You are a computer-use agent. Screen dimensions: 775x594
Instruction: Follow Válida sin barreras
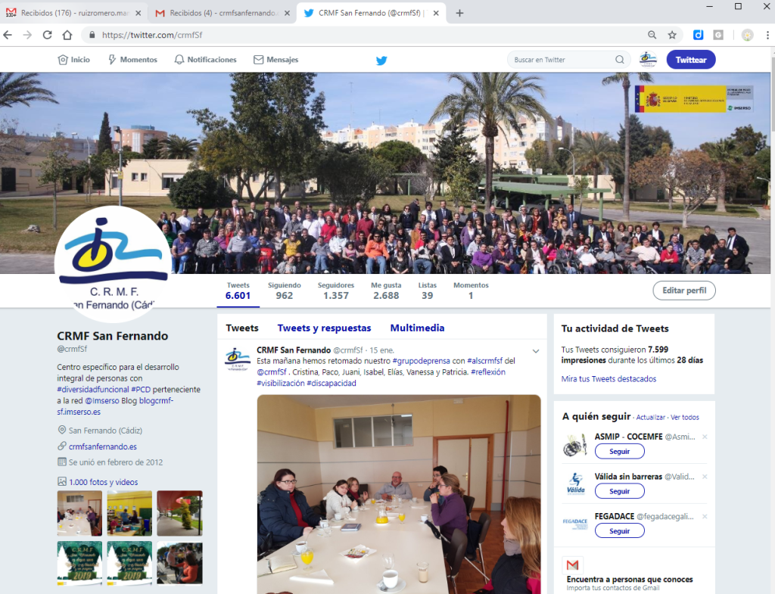click(619, 491)
